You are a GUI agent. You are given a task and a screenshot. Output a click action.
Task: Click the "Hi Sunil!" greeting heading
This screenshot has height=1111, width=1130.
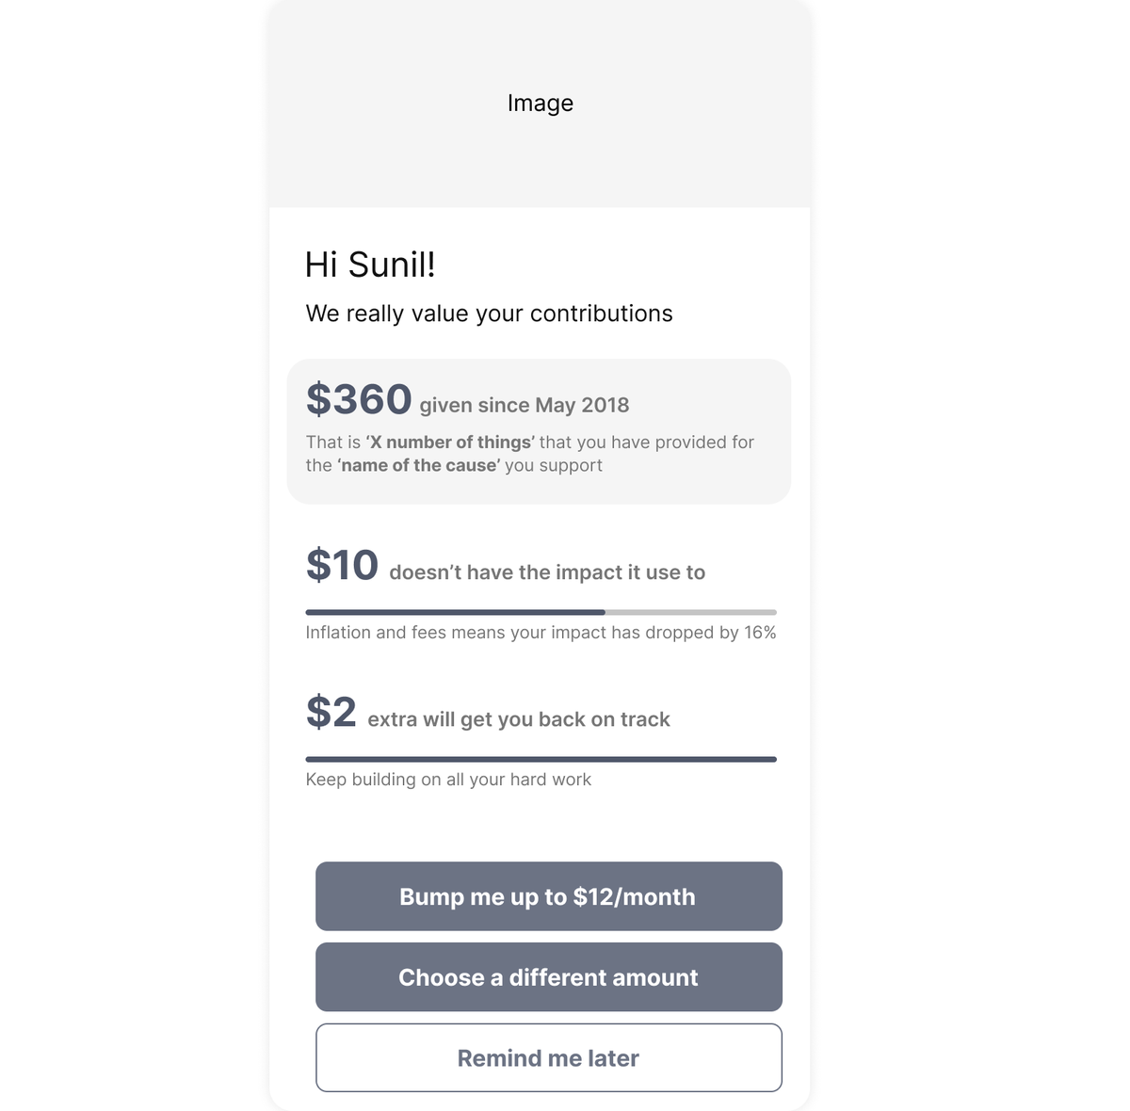[x=370, y=265]
